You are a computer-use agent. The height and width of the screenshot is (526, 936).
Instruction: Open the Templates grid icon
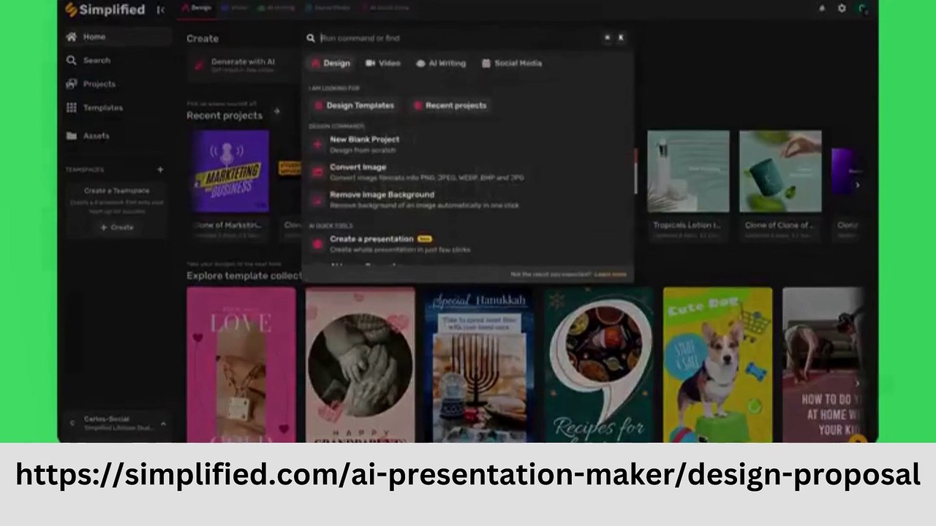(x=71, y=107)
